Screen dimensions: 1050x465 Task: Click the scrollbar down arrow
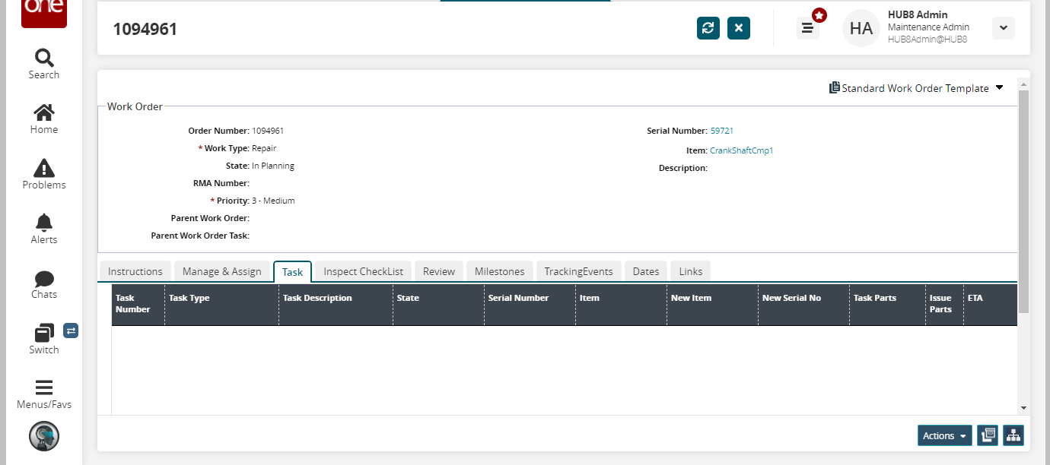[x=1023, y=408]
